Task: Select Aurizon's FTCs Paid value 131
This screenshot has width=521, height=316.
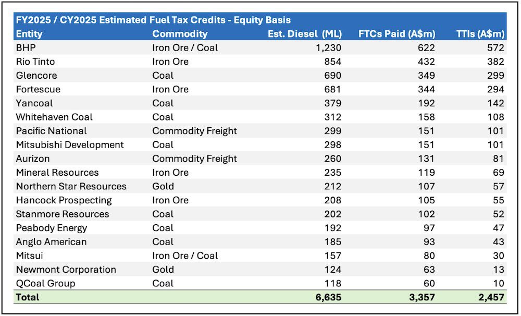Action: tap(426, 159)
